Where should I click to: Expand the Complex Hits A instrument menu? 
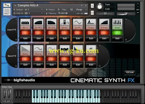(15, 6)
